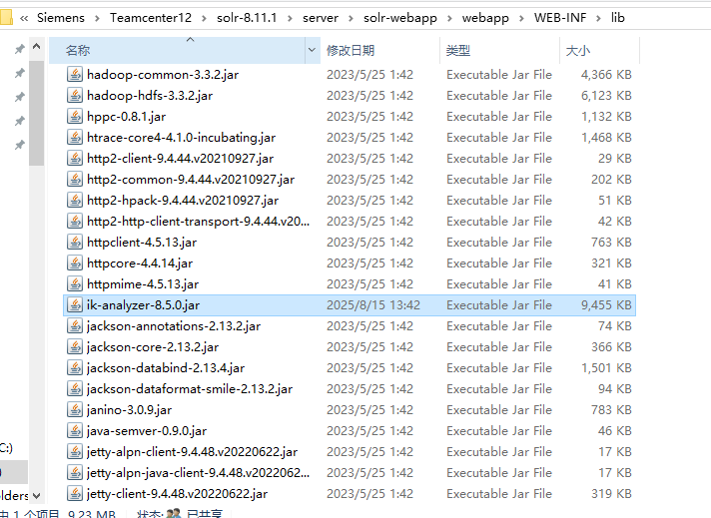The height and width of the screenshot is (518, 711).
Task: Click the jar icon of java-semver-0.9.0.jar
Action: (x=75, y=430)
